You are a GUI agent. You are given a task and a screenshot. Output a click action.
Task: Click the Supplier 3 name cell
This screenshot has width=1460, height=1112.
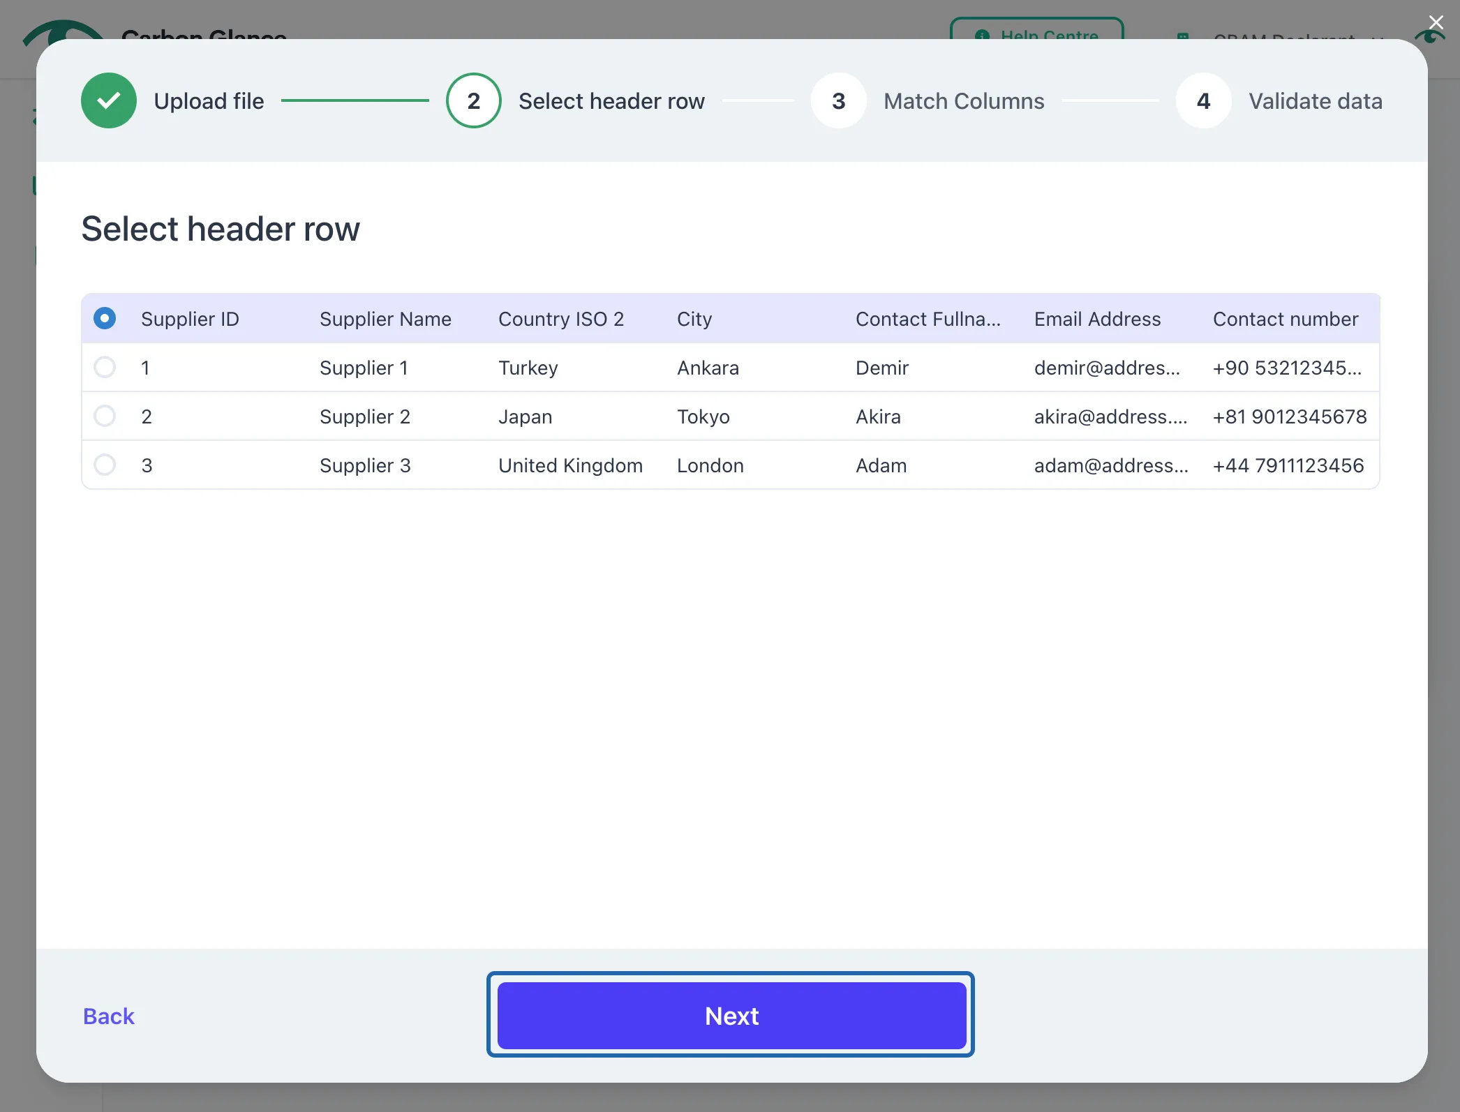pyautogui.click(x=365, y=465)
